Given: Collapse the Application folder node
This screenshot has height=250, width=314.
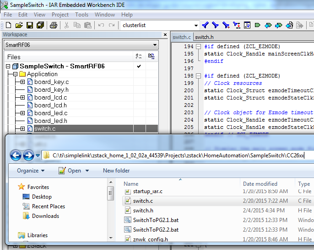Looking at the screenshot, I should pyautogui.click(x=15, y=74).
